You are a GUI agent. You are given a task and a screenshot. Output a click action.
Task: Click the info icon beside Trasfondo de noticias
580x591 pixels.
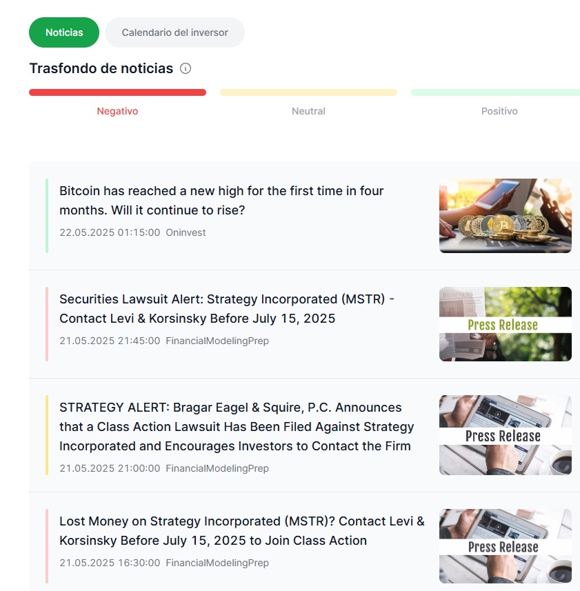tap(186, 68)
